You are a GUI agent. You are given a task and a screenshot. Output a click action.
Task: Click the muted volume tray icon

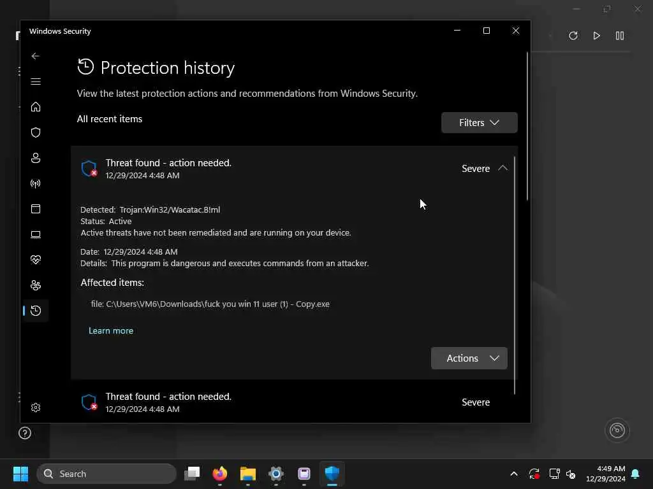[x=571, y=474]
